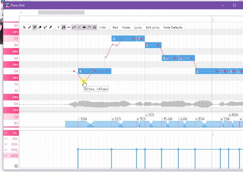Click the left scroll arrow at top
The image size is (243, 172).
coord(21,12)
